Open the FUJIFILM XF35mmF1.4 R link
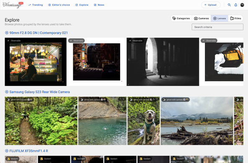Image resolution: width=248 pixels, height=163 pixels. [28, 151]
